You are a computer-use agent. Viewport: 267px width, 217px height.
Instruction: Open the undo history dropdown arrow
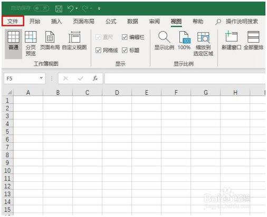77,8
